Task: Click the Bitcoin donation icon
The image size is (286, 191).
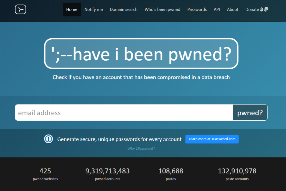Action: click(262, 9)
